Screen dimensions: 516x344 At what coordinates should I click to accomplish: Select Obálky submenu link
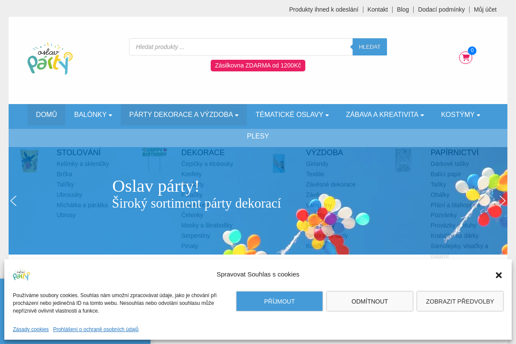(x=440, y=195)
